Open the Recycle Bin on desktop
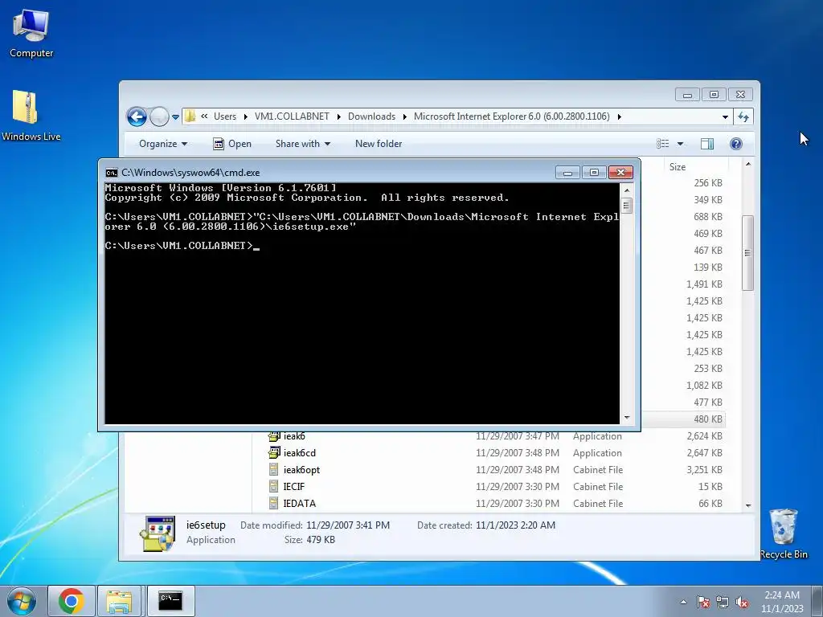Screen dimensions: 823x617 (784, 533)
